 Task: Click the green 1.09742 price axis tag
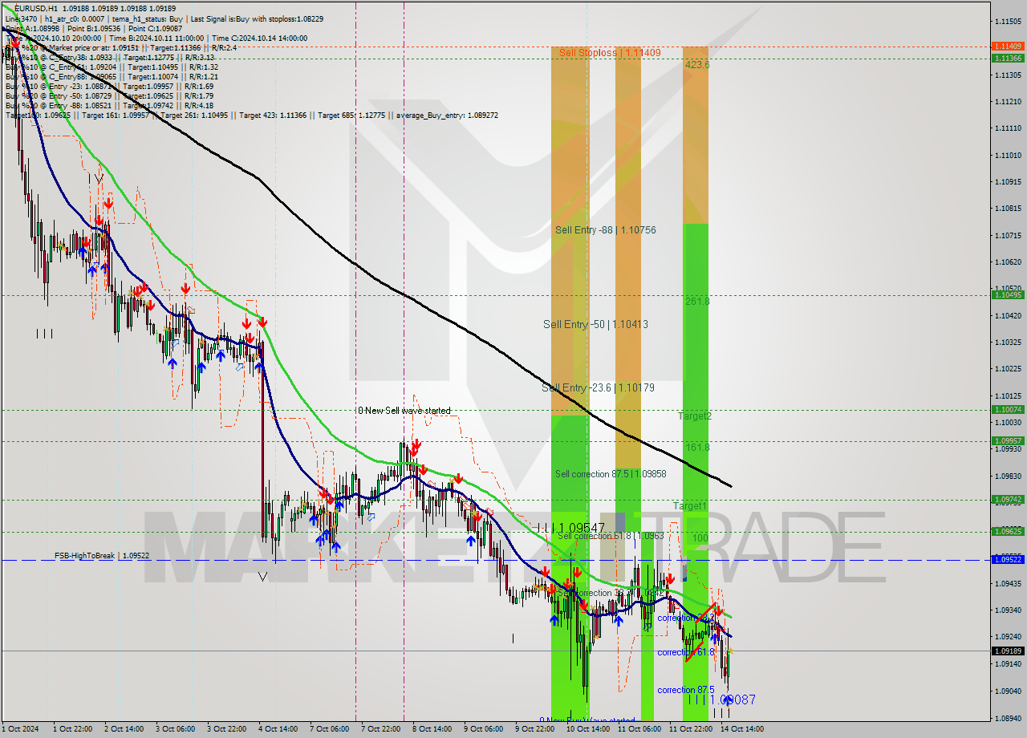(x=1008, y=499)
